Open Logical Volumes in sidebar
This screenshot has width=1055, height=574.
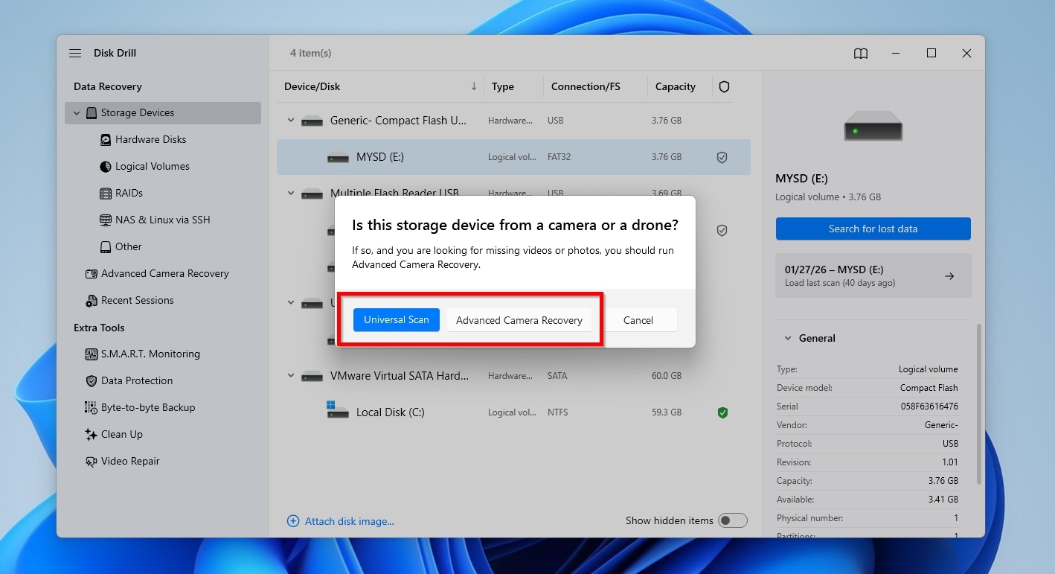coord(153,167)
